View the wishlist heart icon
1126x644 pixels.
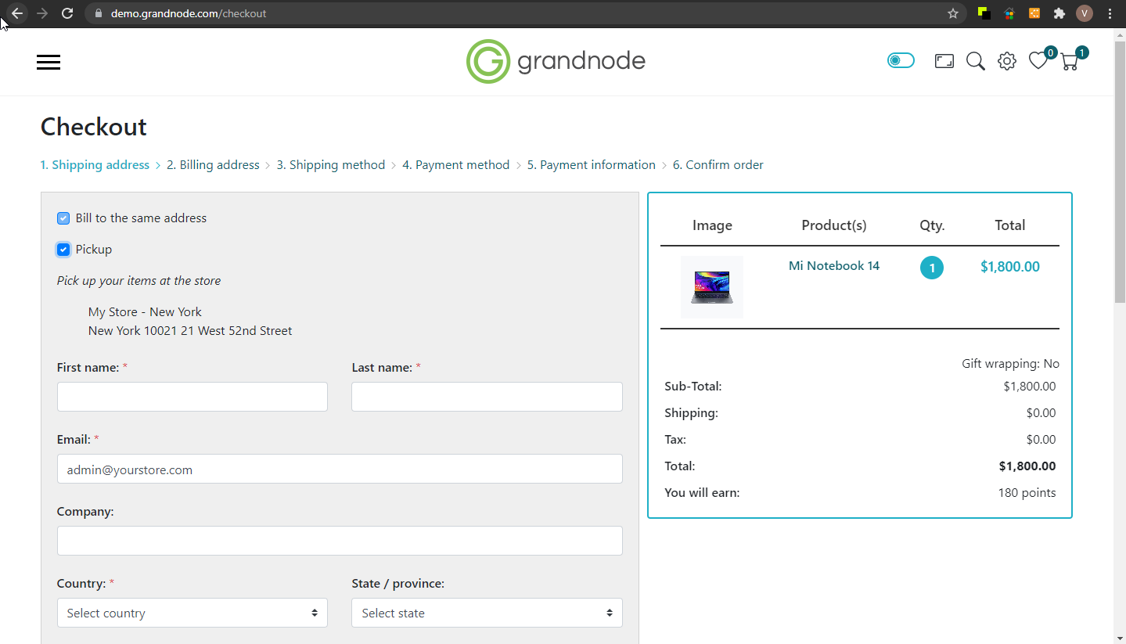tap(1038, 61)
